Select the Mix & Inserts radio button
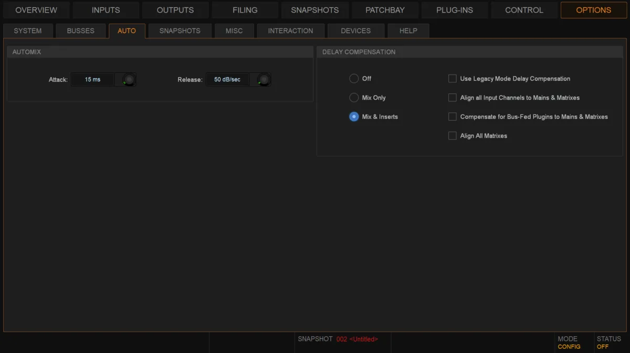This screenshot has width=630, height=353. click(x=354, y=117)
